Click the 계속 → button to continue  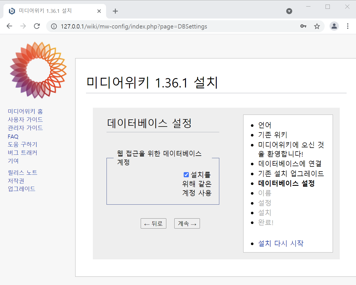(187, 223)
